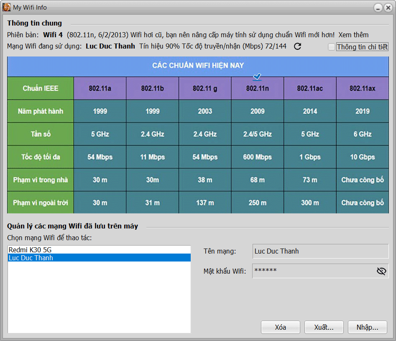
Task: Click the refresh Wifi signal icon
Action: (298, 46)
